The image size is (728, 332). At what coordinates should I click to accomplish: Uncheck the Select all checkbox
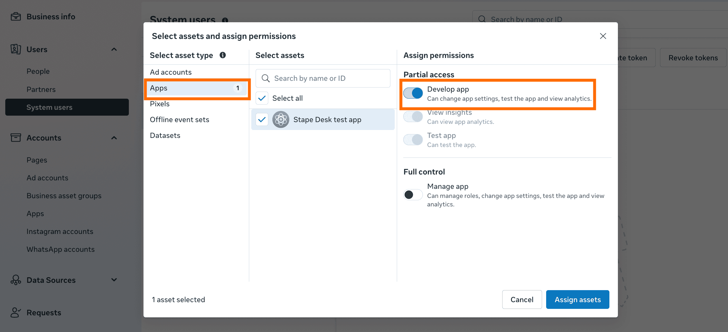coord(262,98)
